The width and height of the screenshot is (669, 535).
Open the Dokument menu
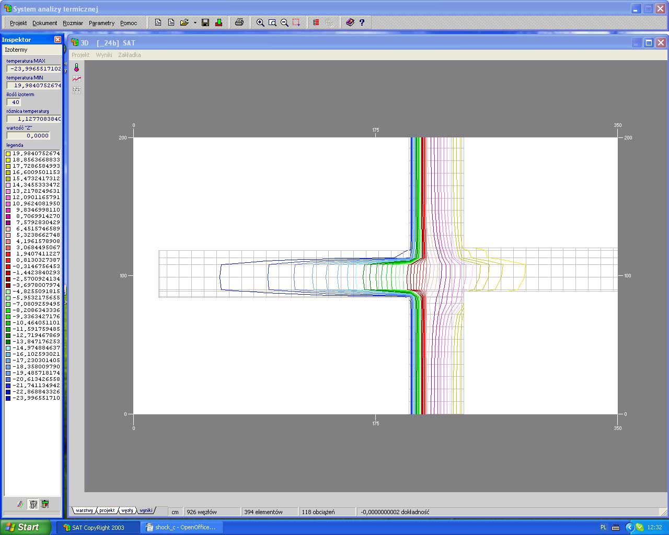tap(45, 23)
